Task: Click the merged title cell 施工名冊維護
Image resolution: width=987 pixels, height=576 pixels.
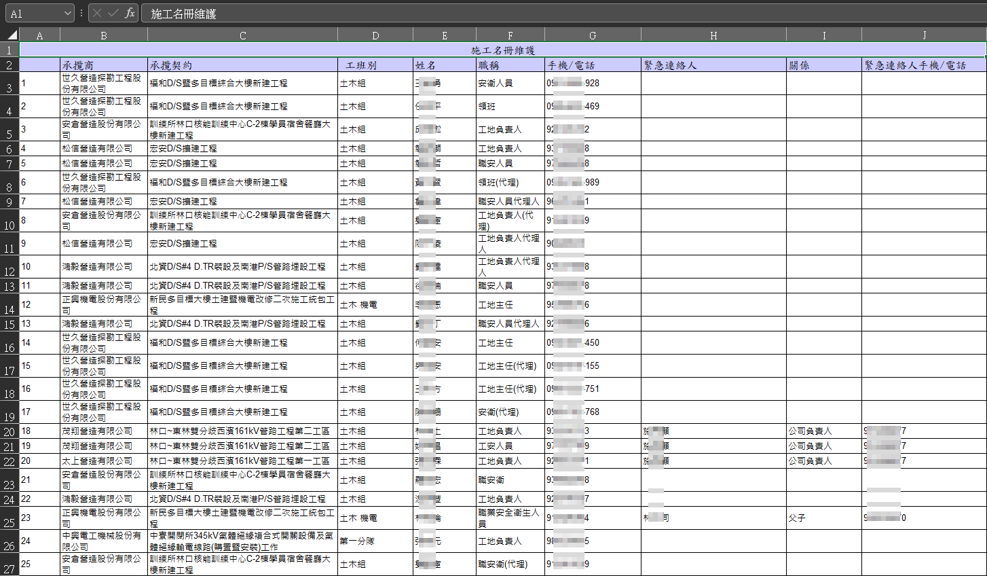Action: [503, 50]
